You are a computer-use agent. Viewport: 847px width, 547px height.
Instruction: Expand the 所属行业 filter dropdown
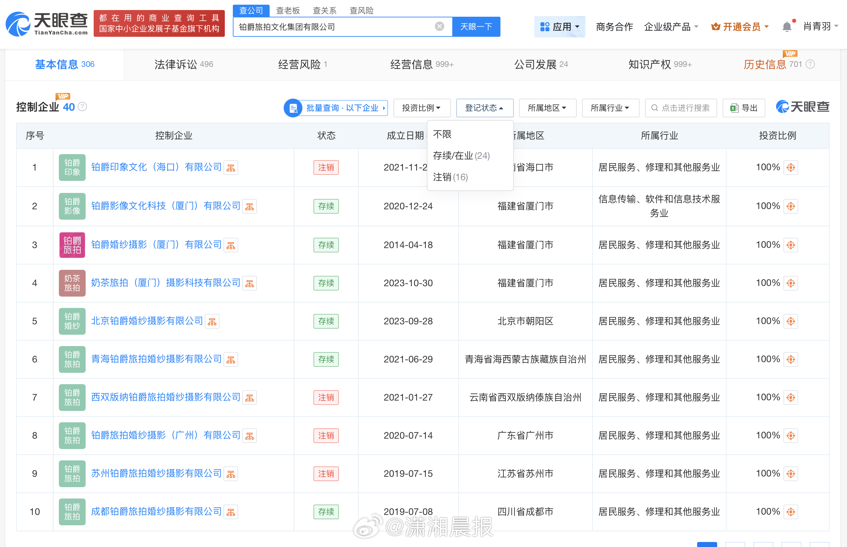(610, 108)
